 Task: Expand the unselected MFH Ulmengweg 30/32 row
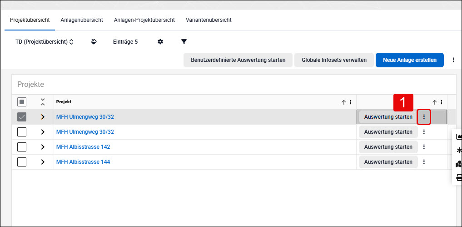tap(43, 132)
